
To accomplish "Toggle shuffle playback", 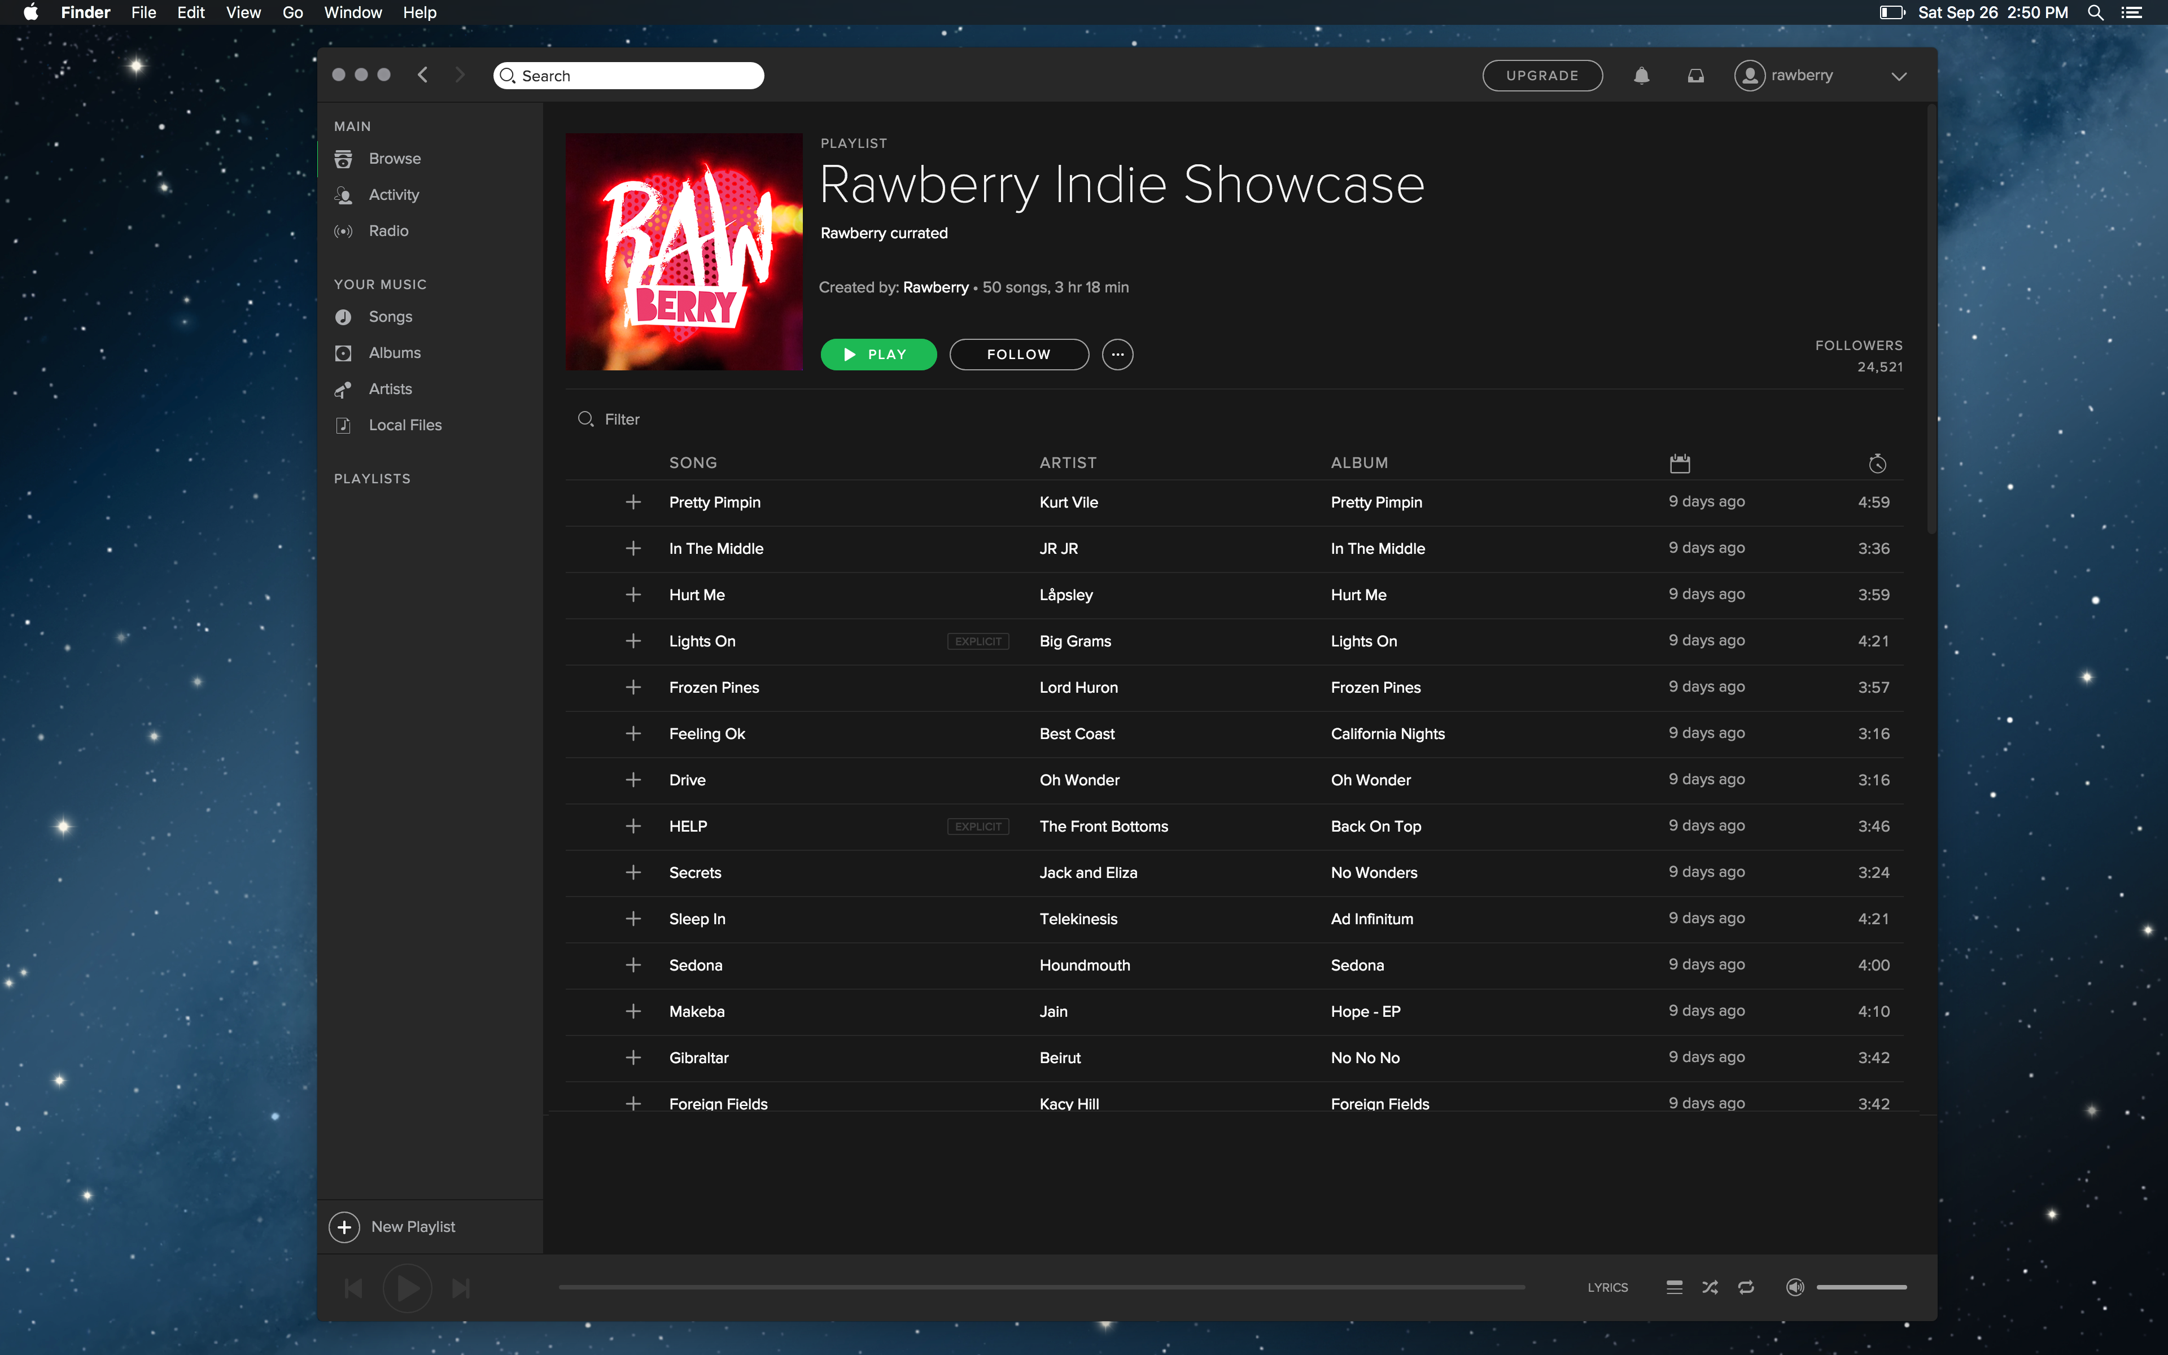I will tap(1710, 1287).
